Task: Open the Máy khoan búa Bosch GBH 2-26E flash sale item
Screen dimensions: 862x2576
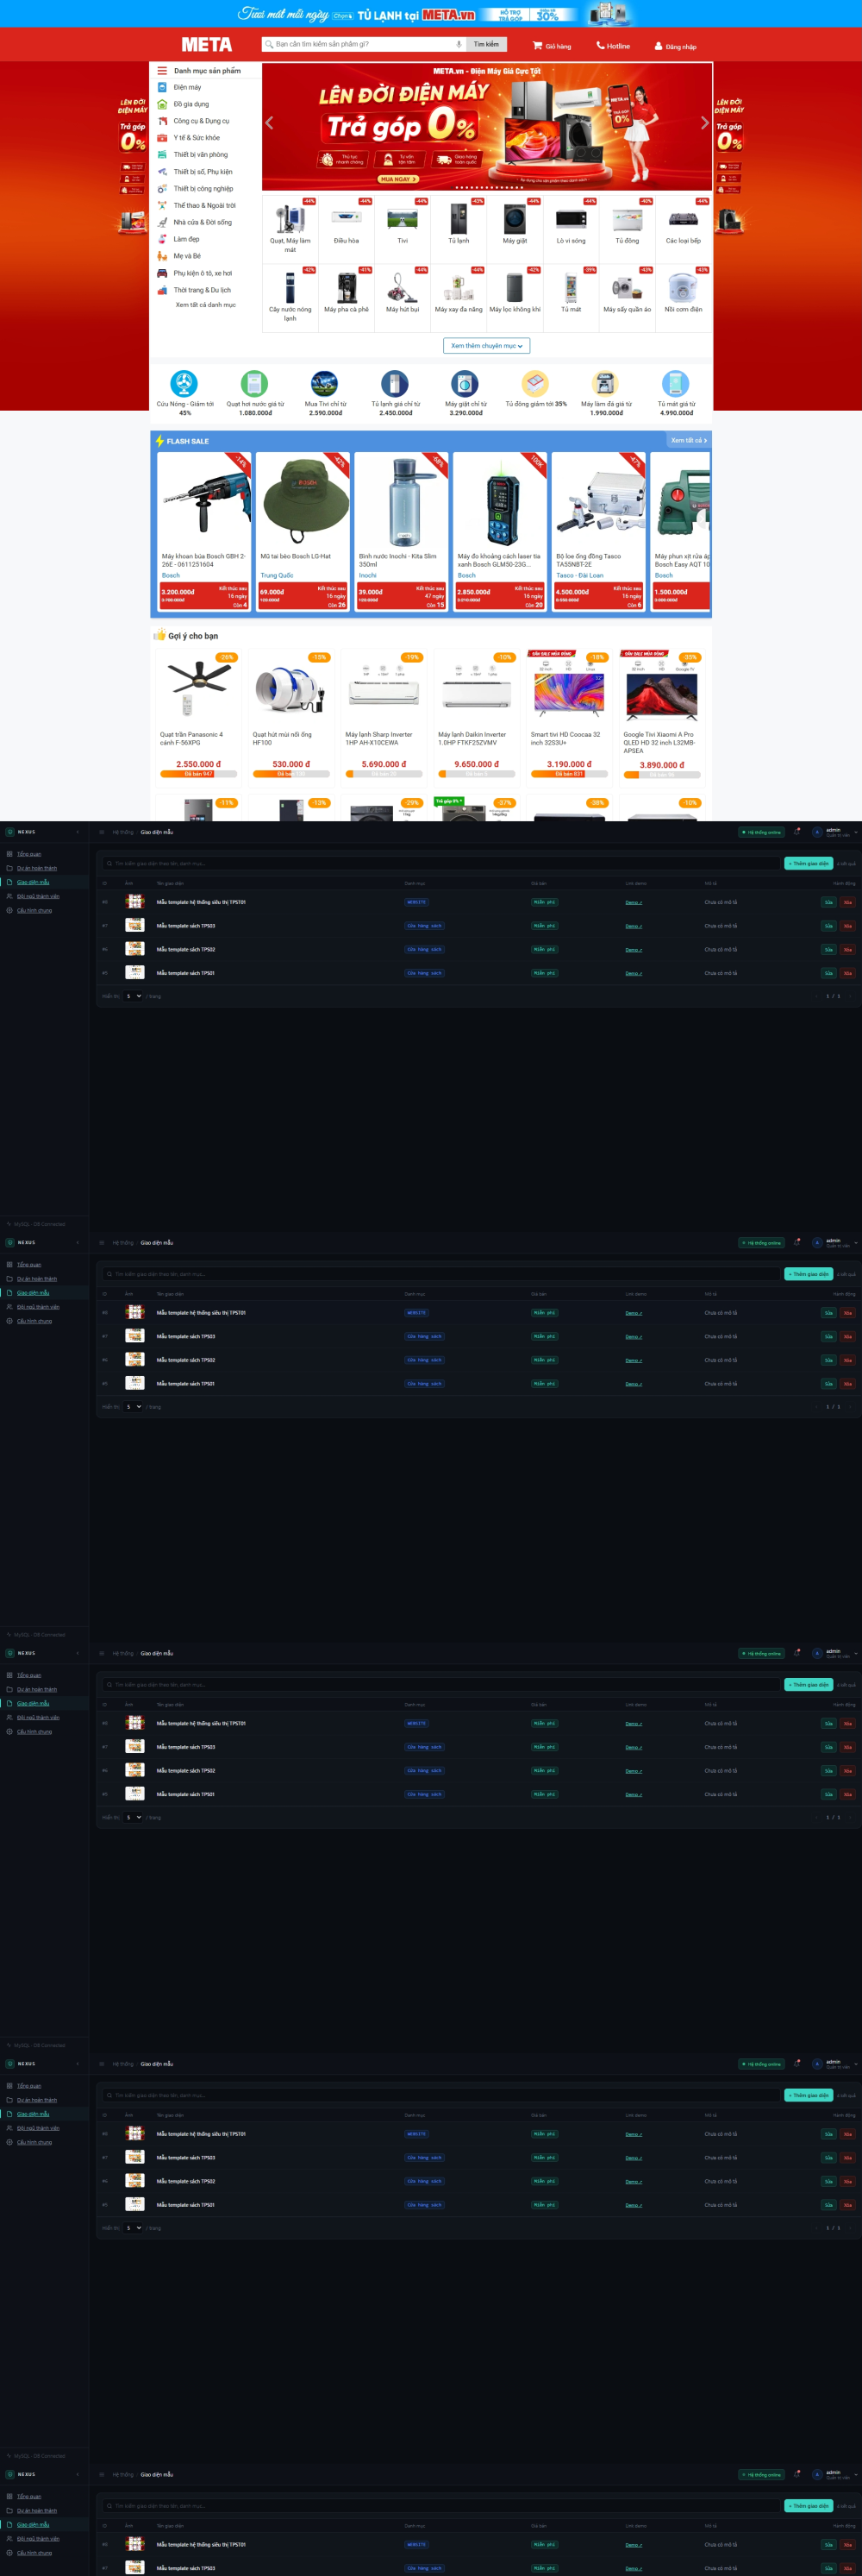Action: (x=205, y=531)
